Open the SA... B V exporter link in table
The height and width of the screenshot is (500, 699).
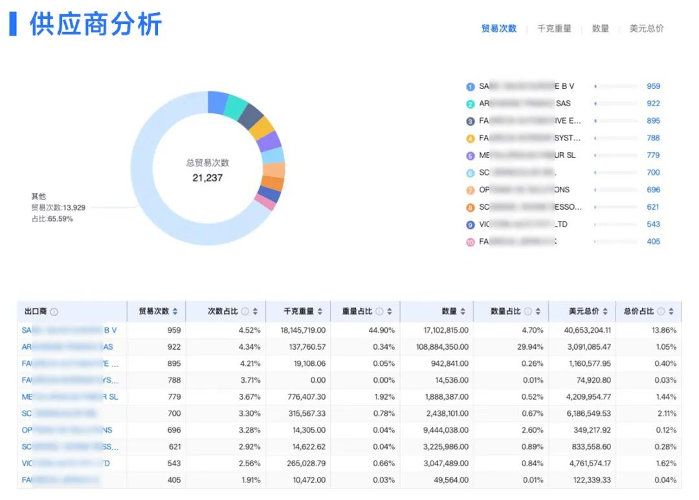click(x=69, y=330)
